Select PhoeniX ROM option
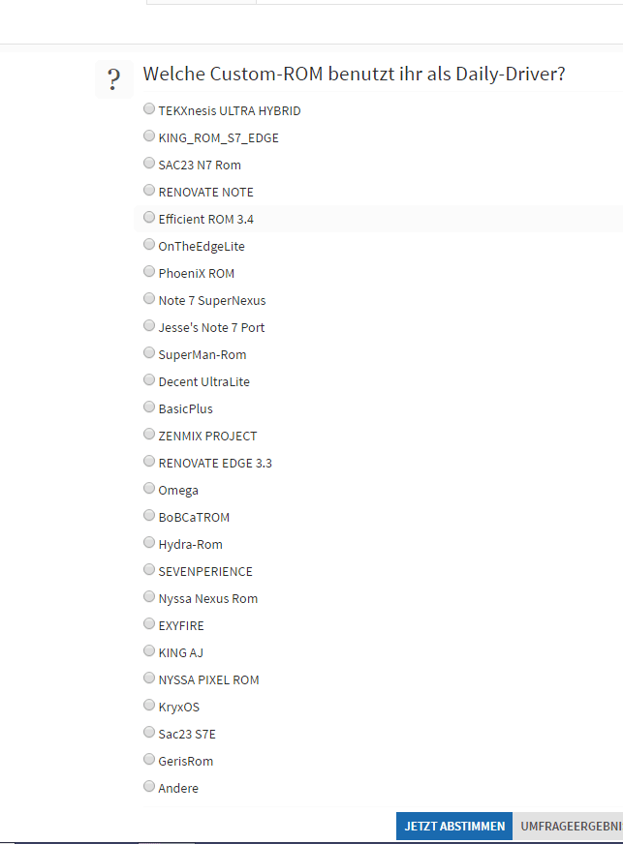 pos(149,271)
